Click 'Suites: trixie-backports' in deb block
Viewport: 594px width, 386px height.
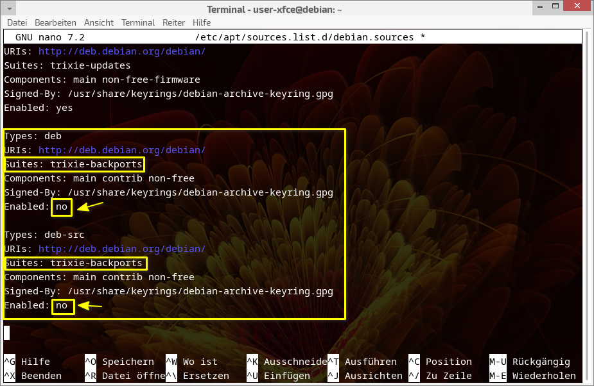click(73, 164)
